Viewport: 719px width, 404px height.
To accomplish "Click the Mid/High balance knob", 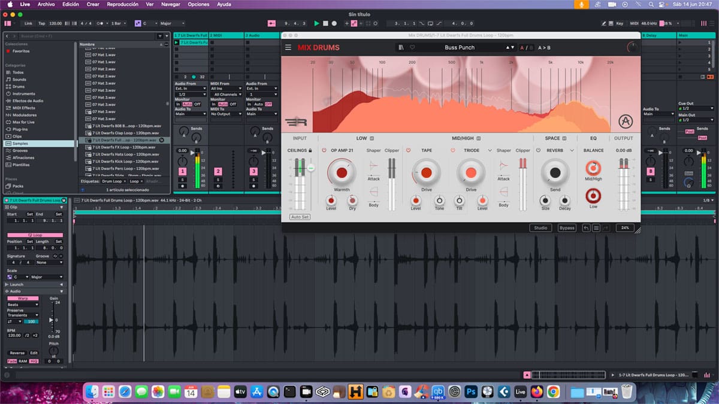I will click(x=593, y=168).
